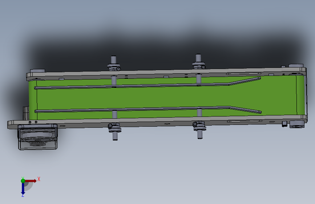
Task: Pick the upper-left vertical shaft above the frame
Action: 113,60
